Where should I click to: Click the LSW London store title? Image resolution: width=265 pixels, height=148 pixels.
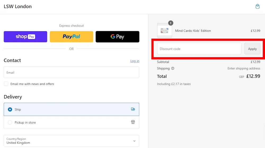[x=18, y=6]
